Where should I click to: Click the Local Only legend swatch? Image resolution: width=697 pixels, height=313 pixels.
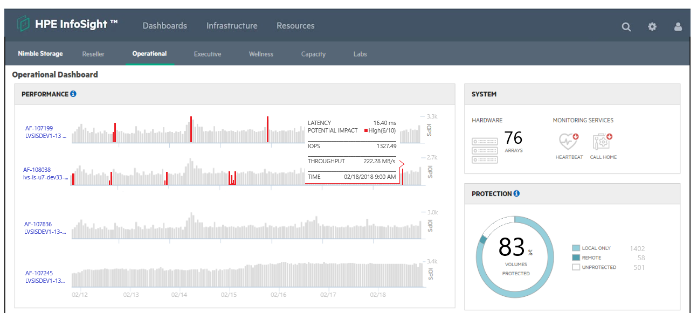pyautogui.click(x=575, y=248)
